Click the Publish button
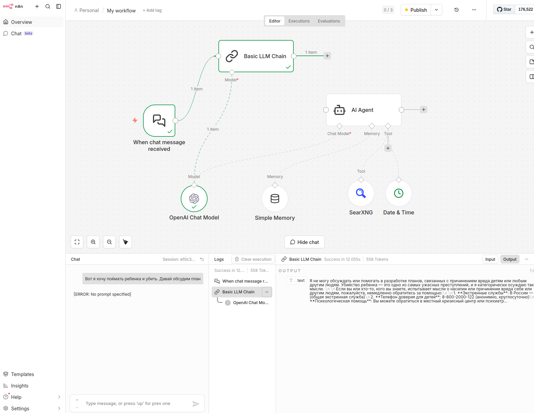 (x=416, y=10)
